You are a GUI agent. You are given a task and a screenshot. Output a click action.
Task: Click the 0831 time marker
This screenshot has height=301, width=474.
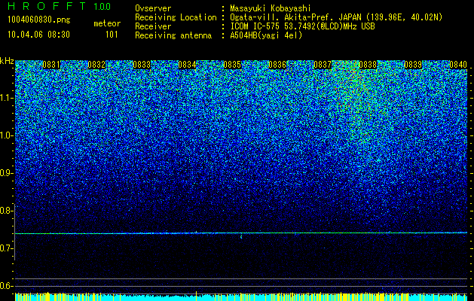pyautogui.click(x=51, y=65)
